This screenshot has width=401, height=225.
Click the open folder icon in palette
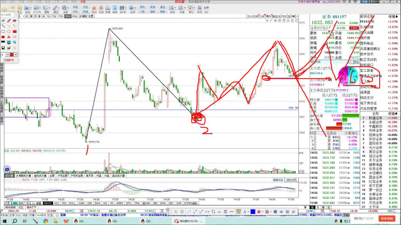[9, 48]
